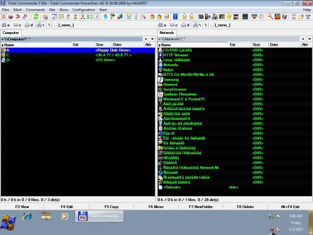This screenshot has height=235, width=313.
Task: Click F7 NewFolder button
Action: tap(201, 207)
